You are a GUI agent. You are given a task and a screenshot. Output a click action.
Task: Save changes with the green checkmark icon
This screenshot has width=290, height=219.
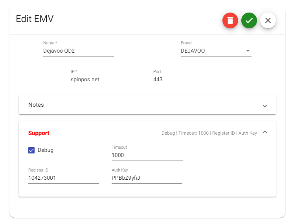249,20
